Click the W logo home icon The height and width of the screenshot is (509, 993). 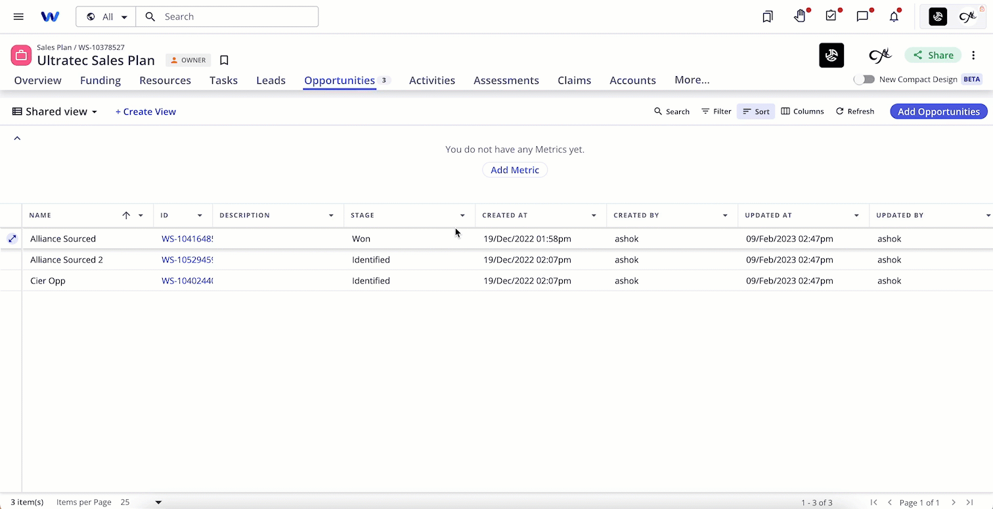[x=50, y=16]
